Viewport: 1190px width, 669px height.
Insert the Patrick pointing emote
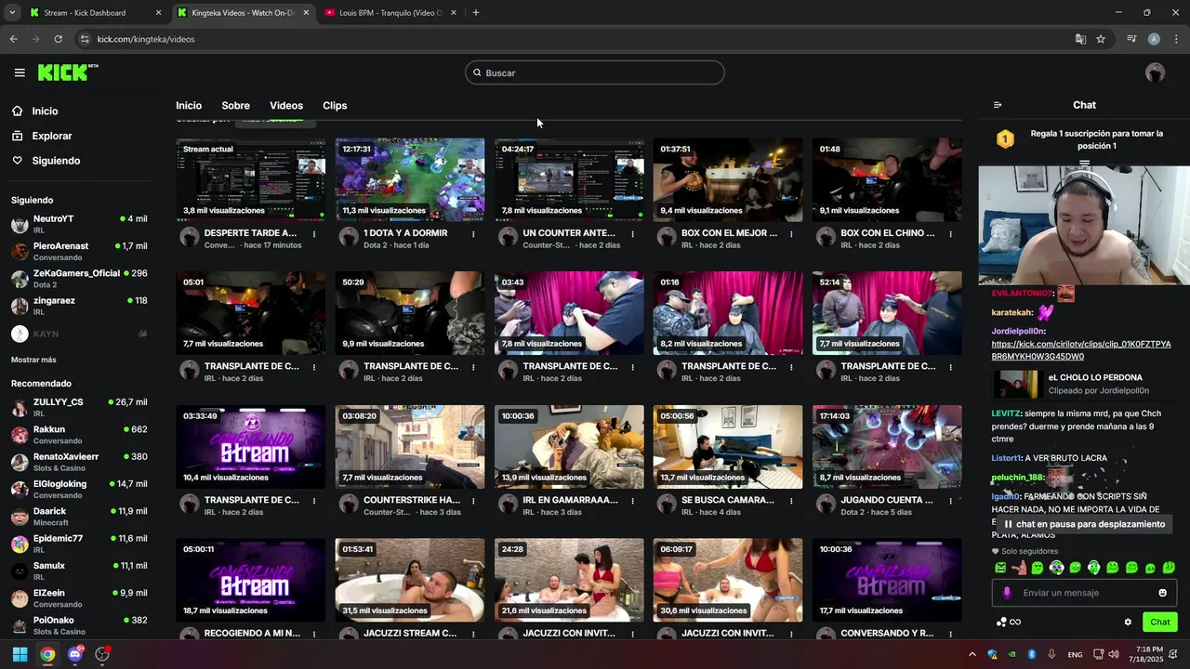(1019, 567)
